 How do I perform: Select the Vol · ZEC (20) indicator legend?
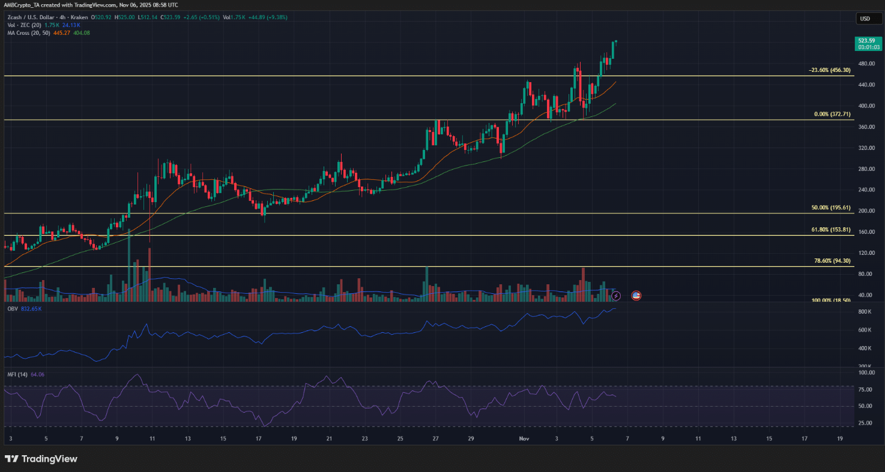point(23,25)
